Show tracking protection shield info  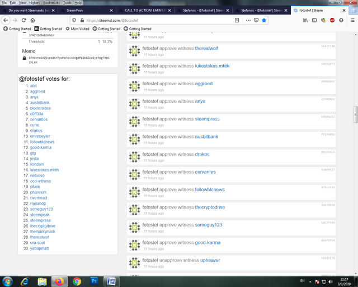pos(74,20)
